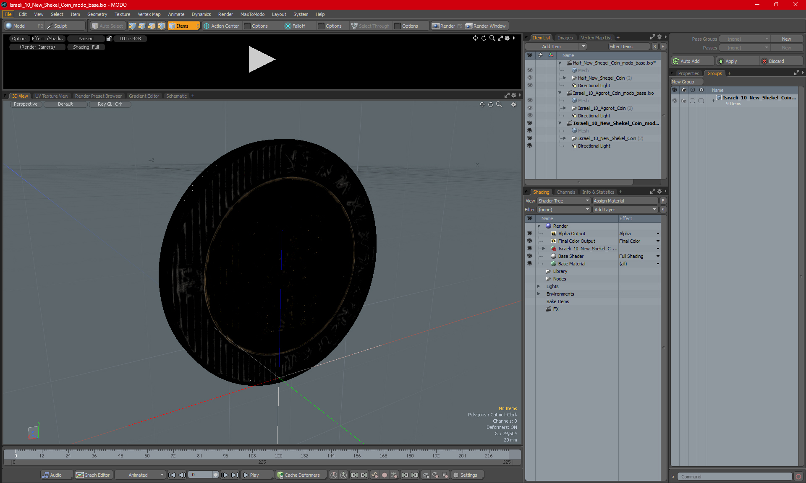Toggle visibility of Base Material layer
The width and height of the screenshot is (806, 483).
[529, 264]
